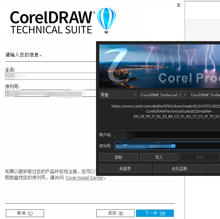Select the highlighted 序列号 field in dark panel
The height and width of the screenshot is (219, 220).
167,146
